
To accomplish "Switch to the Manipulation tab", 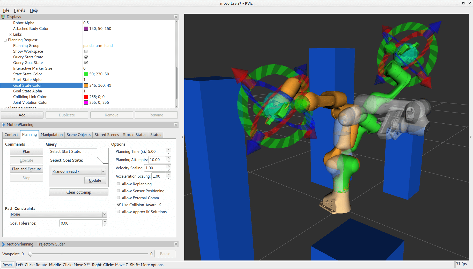I will click(x=52, y=135).
